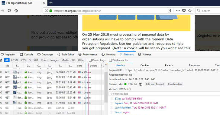The height and width of the screenshot is (115, 220).
Task: Filter requests by Media
Action: (65, 60)
